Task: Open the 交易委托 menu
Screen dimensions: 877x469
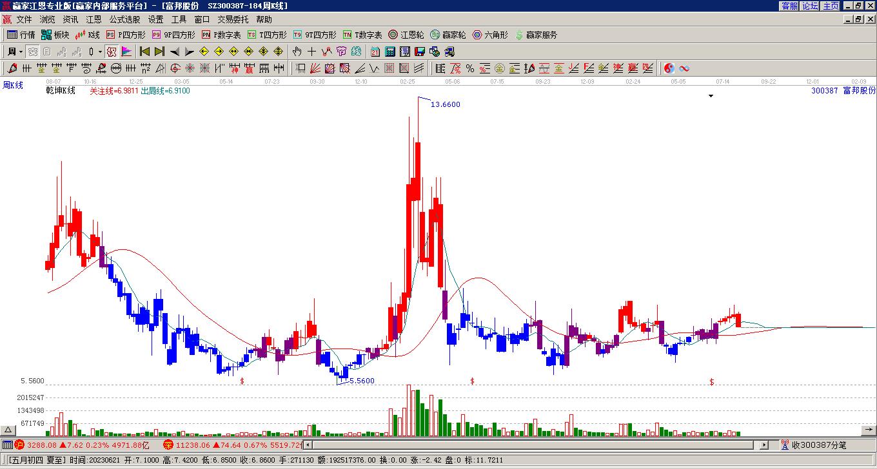Action: tap(233, 19)
